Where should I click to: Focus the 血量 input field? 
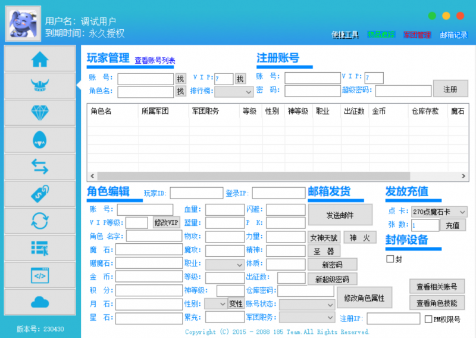click(x=225, y=210)
